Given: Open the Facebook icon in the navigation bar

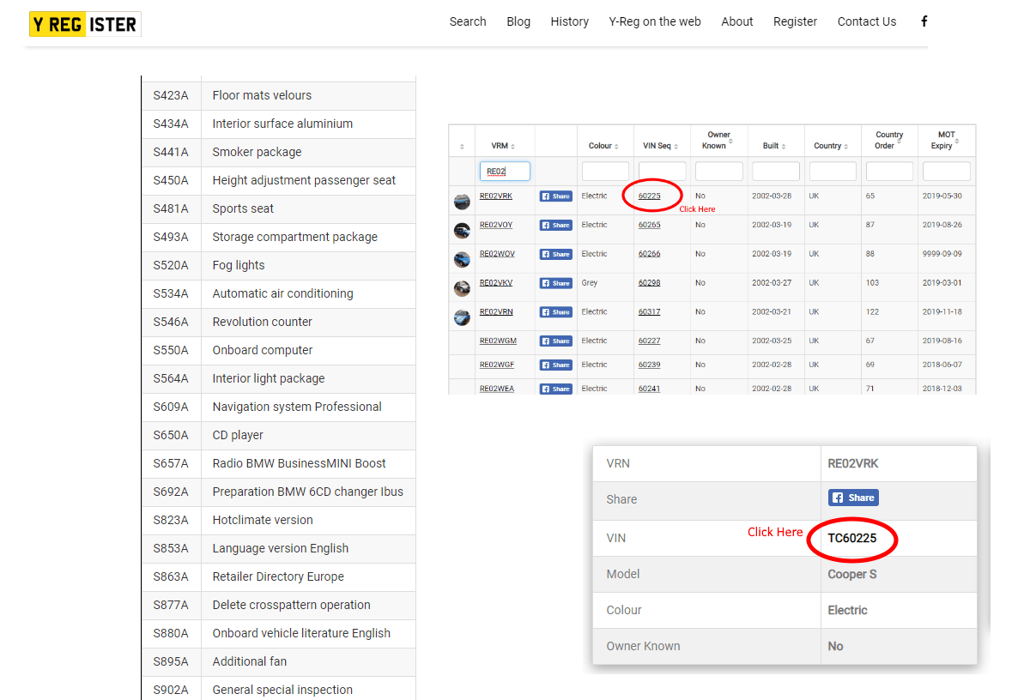Looking at the screenshot, I should click(924, 21).
